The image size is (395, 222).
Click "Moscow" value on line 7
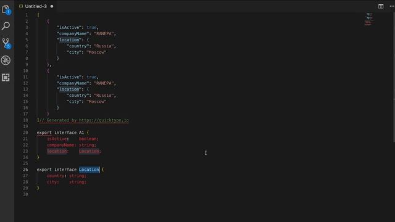(96, 52)
